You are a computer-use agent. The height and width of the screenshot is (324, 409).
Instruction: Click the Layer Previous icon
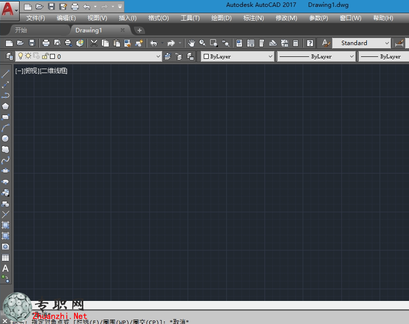point(179,56)
